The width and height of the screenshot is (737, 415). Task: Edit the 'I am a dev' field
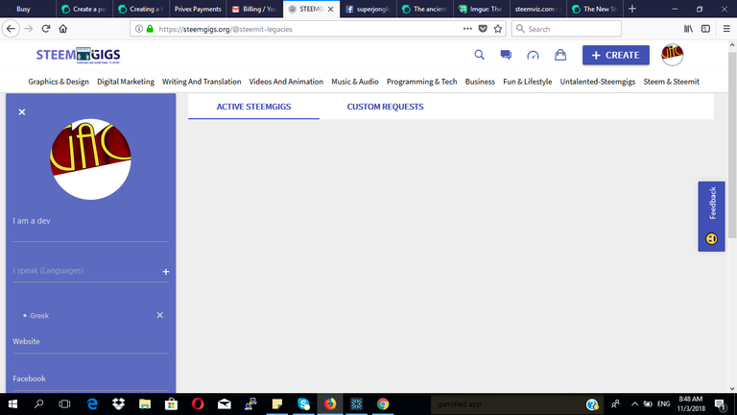pyautogui.click(x=91, y=221)
